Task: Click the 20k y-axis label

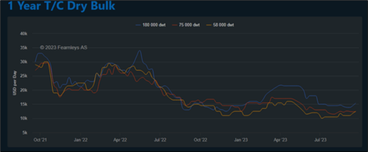Action: [x=23, y=90]
